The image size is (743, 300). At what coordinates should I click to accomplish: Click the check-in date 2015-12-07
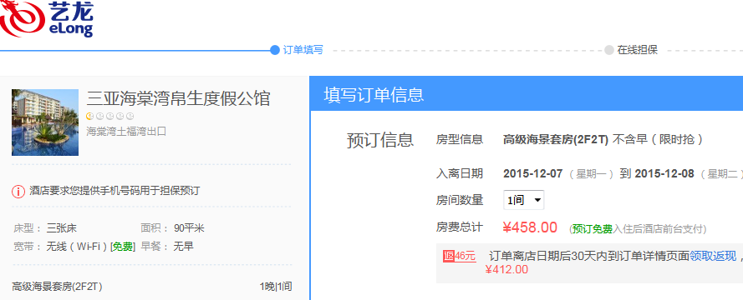pos(532,174)
